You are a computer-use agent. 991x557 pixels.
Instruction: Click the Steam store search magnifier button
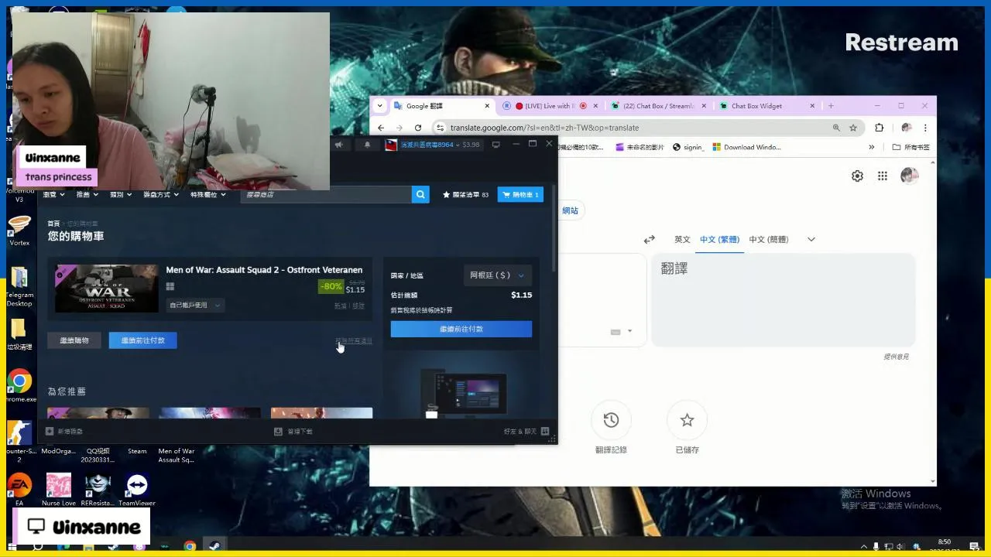[420, 194]
